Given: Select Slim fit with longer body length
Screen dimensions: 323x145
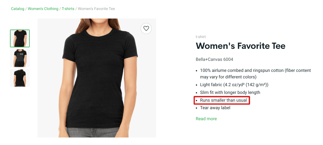Looking at the screenshot, I should 230,92.
